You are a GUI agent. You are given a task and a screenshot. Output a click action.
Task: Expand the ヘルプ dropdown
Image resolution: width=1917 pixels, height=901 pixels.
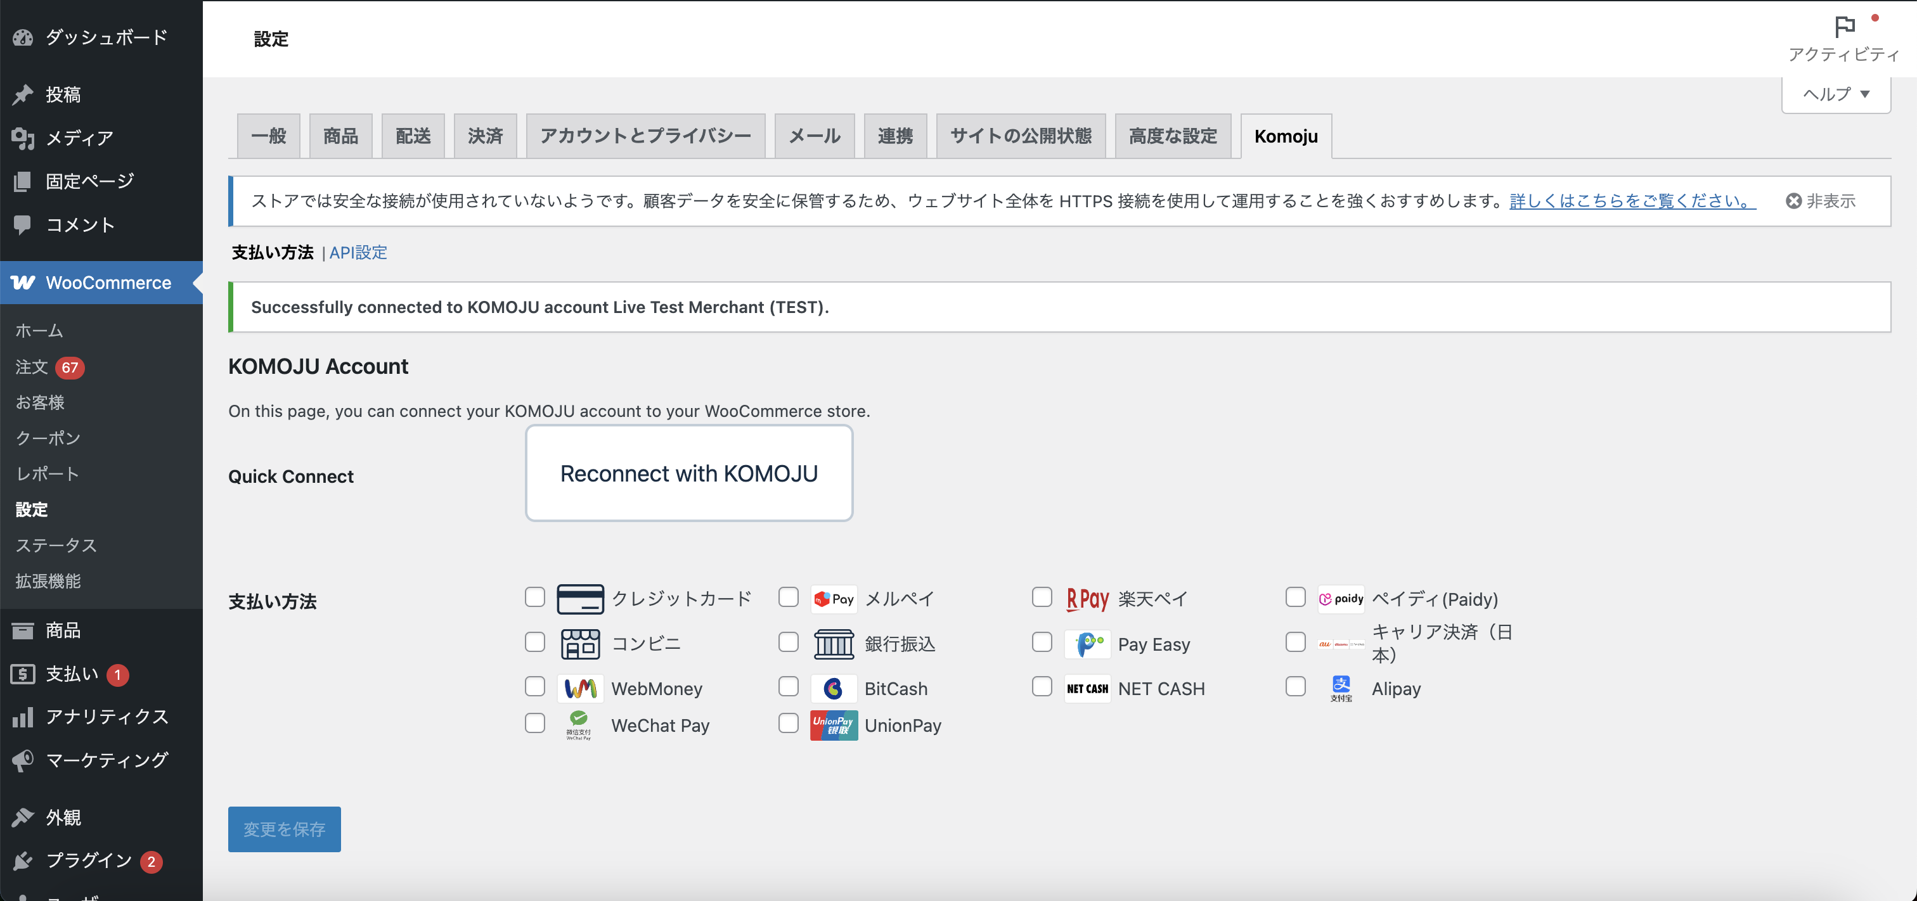[1836, 94]
